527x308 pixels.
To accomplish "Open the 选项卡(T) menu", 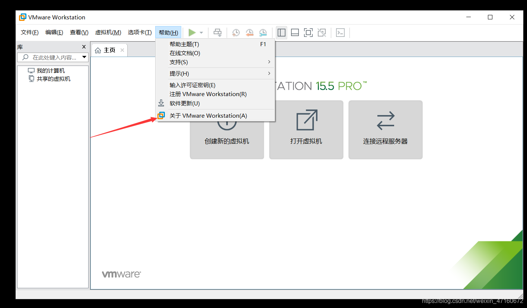I will coord(140,32).
